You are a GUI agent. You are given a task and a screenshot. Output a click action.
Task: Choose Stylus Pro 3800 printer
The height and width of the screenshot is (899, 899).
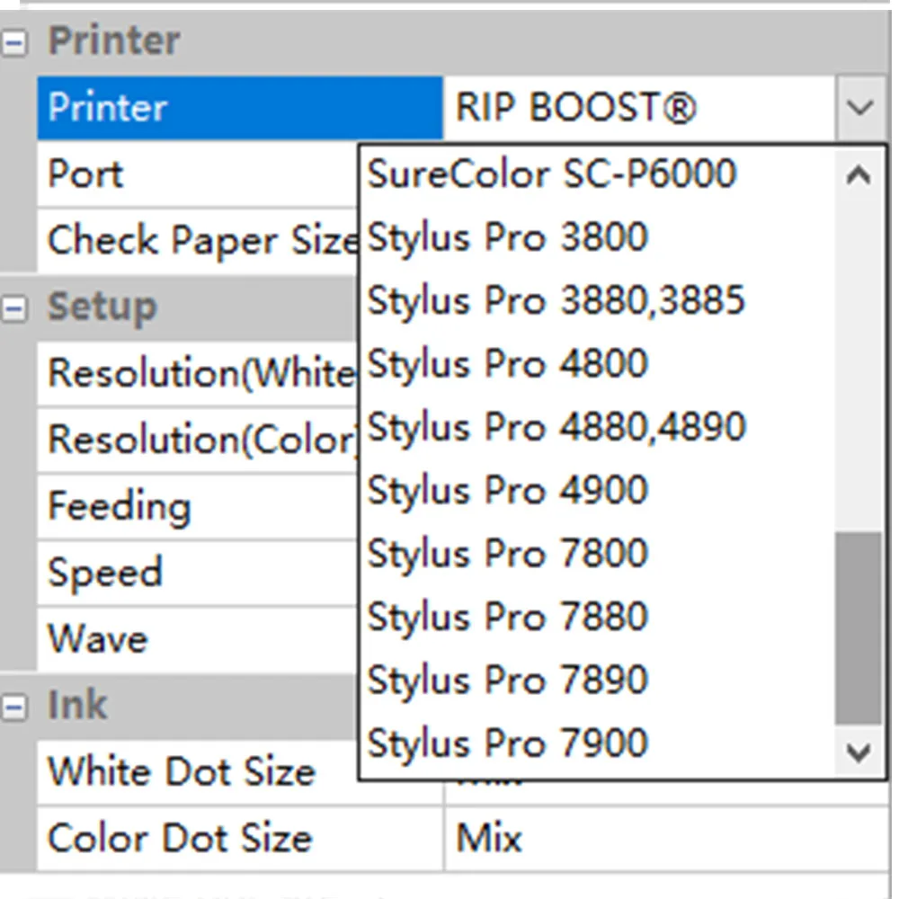(x=507, y=238)
